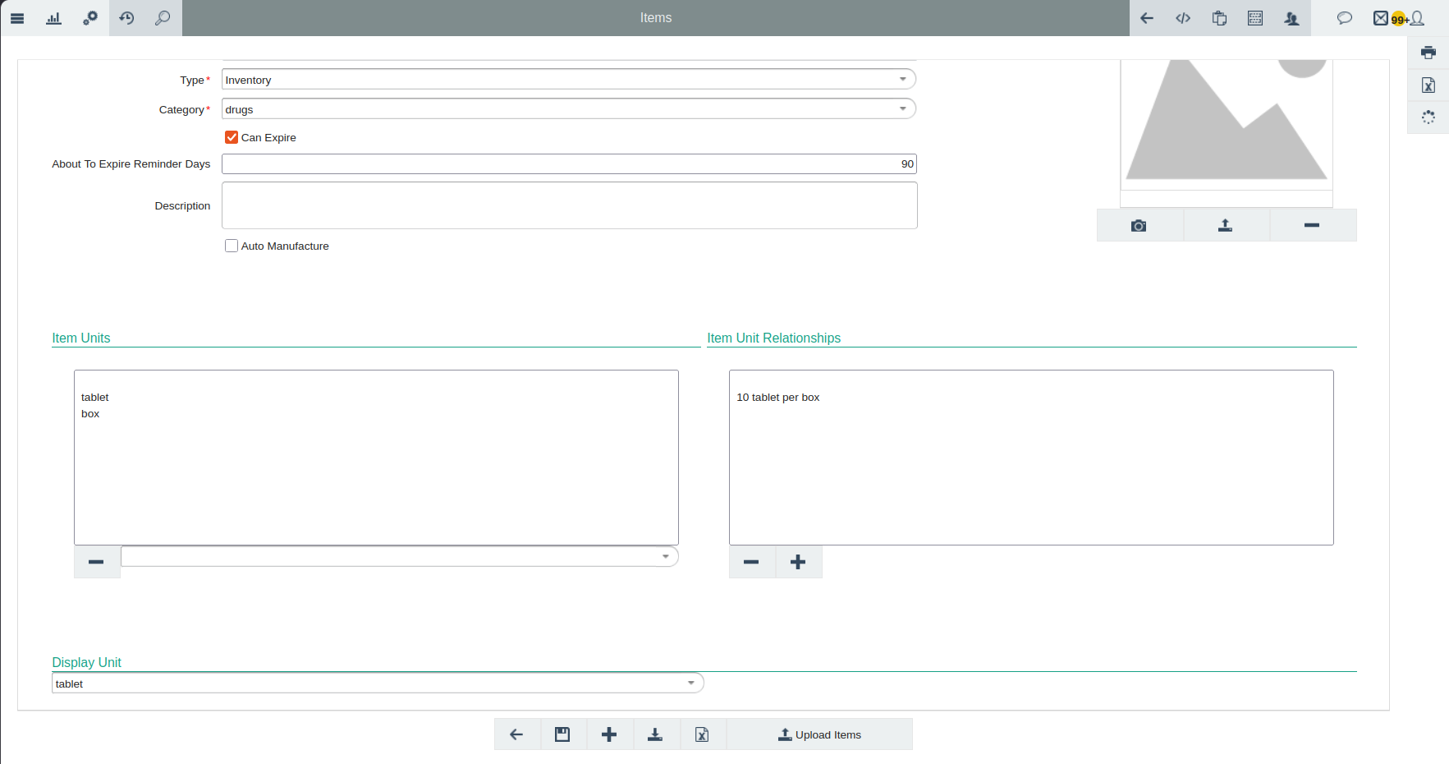Upload an item image
1449x764 pixels.
(x=1226, y=225)
